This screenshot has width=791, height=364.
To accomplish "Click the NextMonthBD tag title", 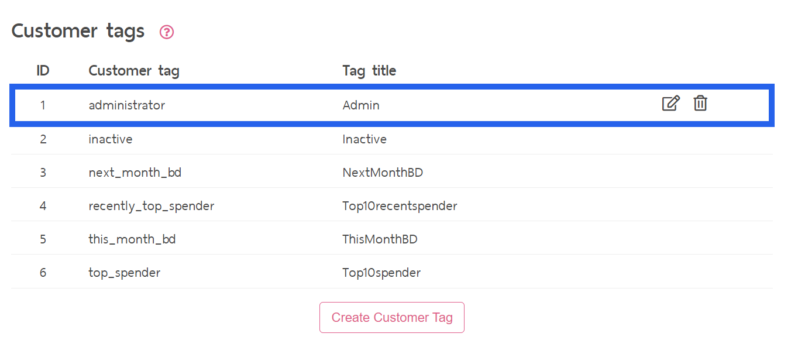I will tap(383, 173).
